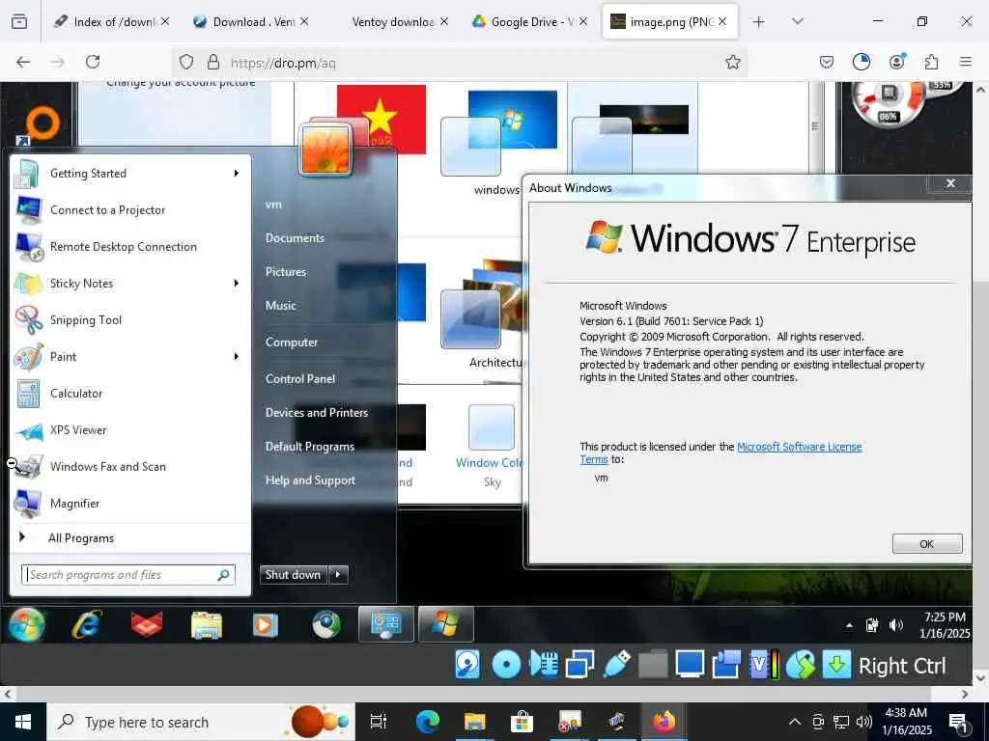Click the red taskbar icon beside Internet Explorer
989x741 pixels.
point(147,625)
